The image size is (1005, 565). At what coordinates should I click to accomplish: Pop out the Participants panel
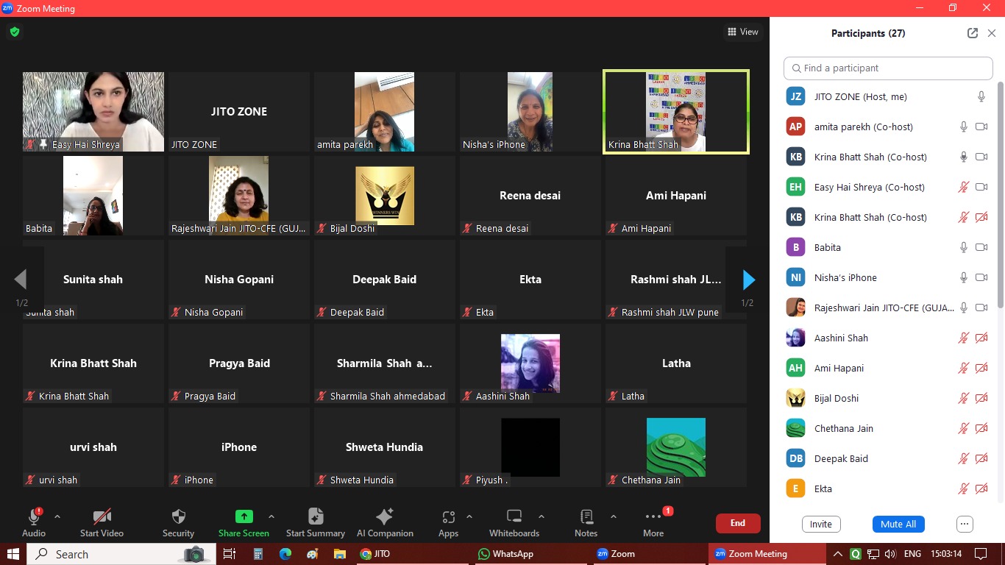pos(973,33)
